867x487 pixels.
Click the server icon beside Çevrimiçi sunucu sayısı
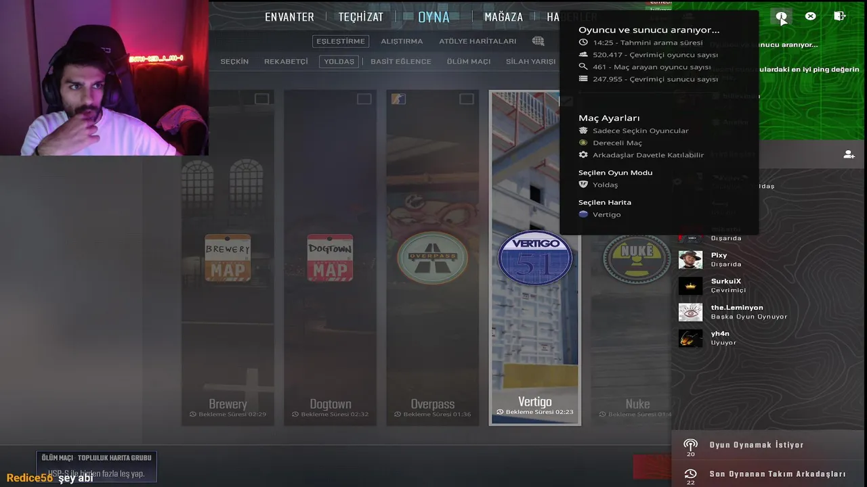(583, 79)
